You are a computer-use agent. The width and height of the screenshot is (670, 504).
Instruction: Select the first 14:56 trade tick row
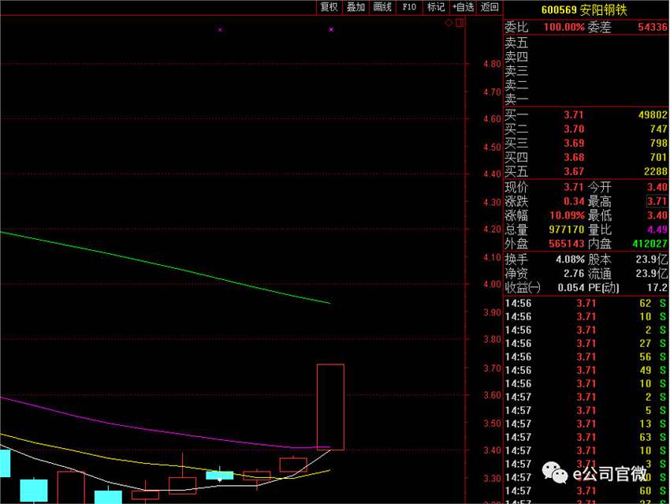586,303
